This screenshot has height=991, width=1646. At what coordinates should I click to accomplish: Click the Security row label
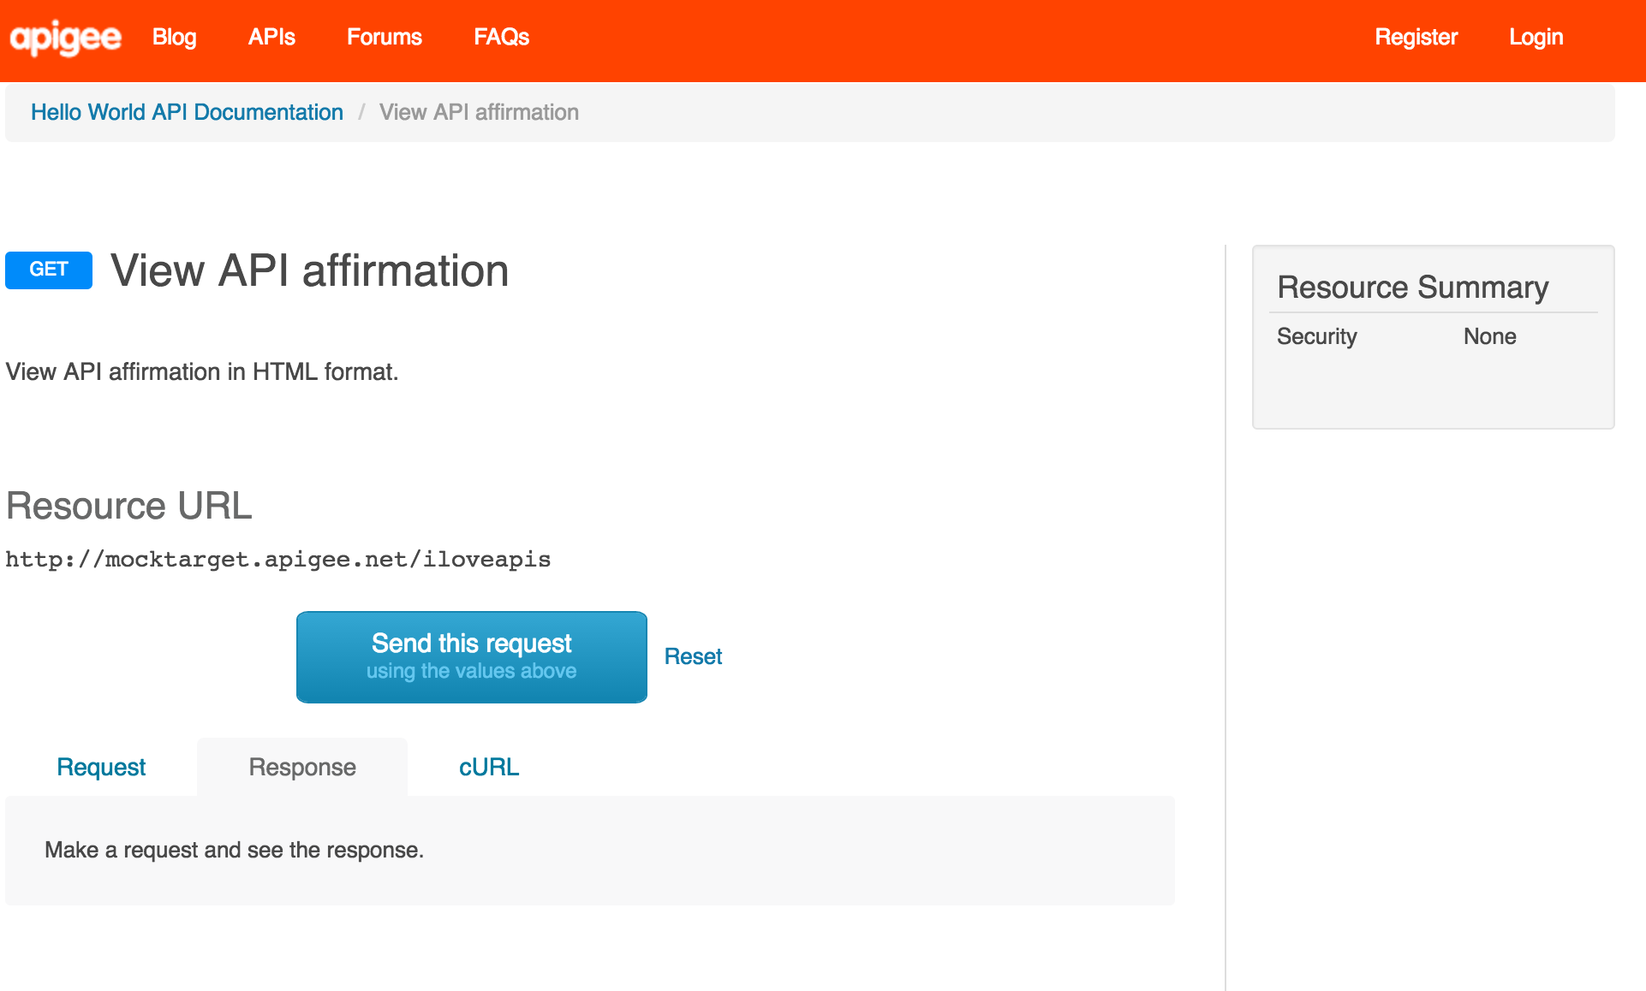pyautogui.click(x=1316, y=336)
